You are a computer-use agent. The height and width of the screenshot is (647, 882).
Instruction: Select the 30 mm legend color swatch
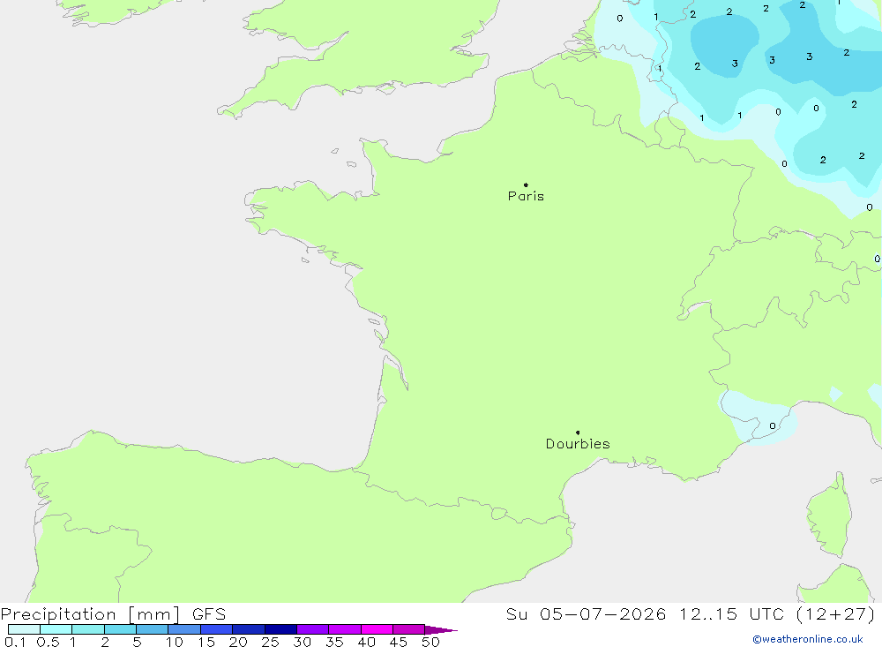(313, 629)
